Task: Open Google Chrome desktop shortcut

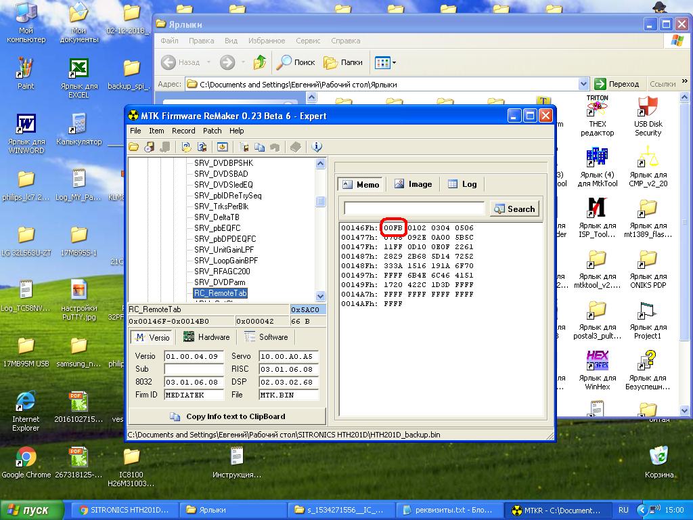Action: coord(26,457)
